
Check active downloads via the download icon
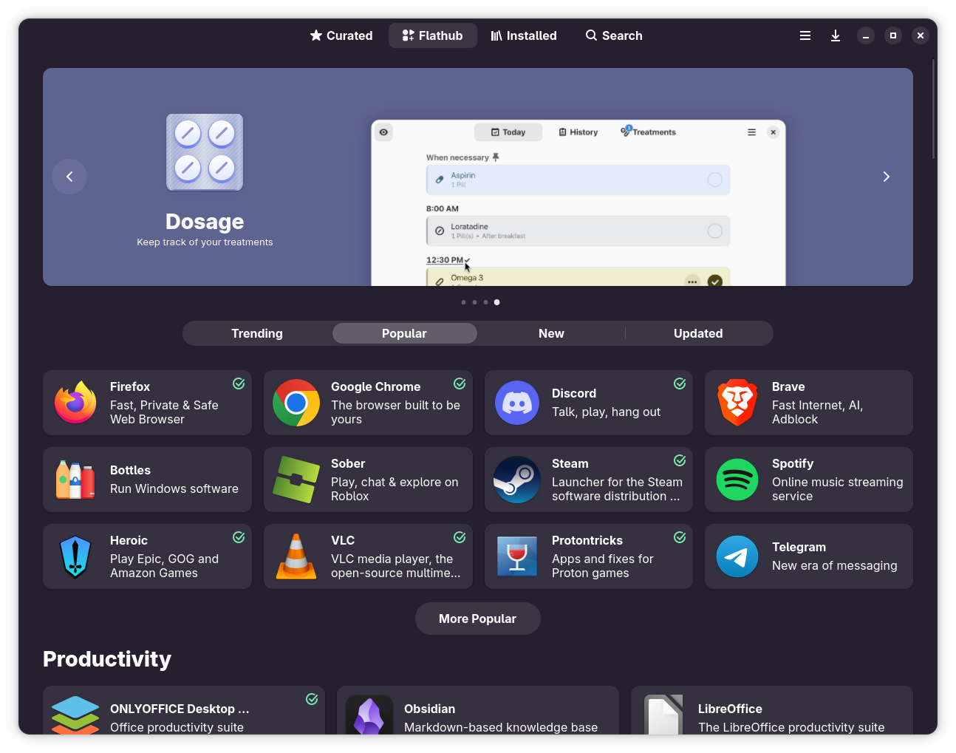tap(836, 35)
